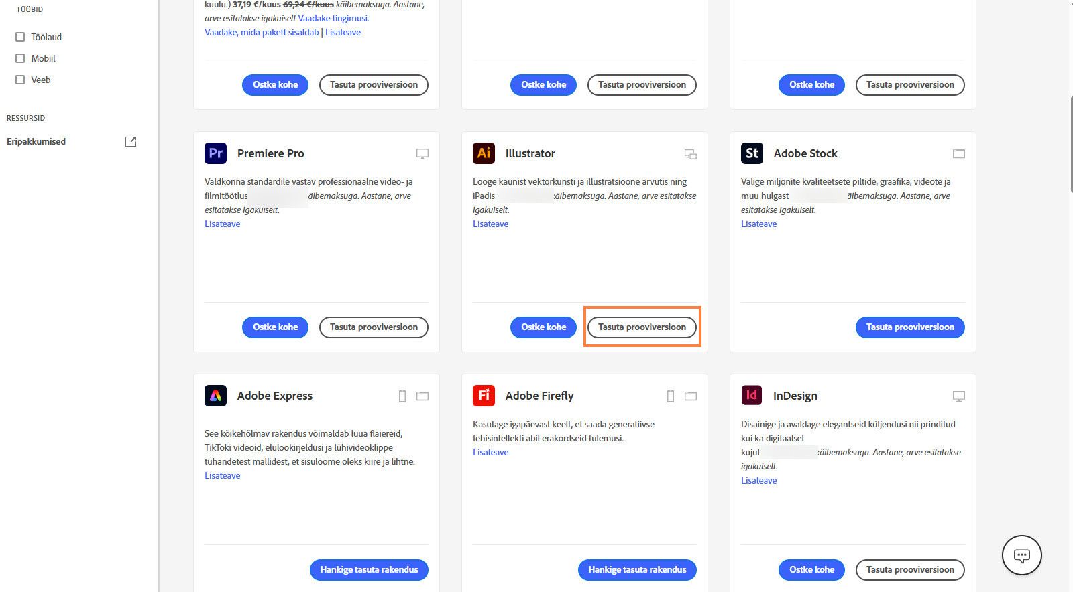Screen dimensions: 1073x592
Task: Click the Adobe Express logo icon
Action: [215, 396]
